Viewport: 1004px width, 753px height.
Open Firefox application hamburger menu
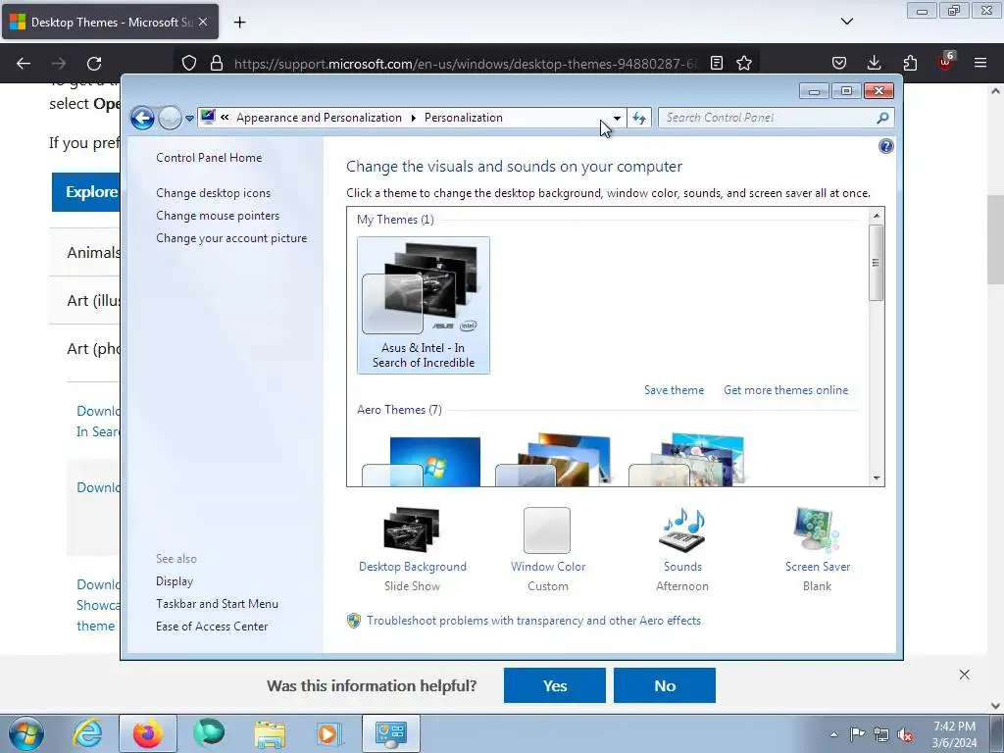980,64
